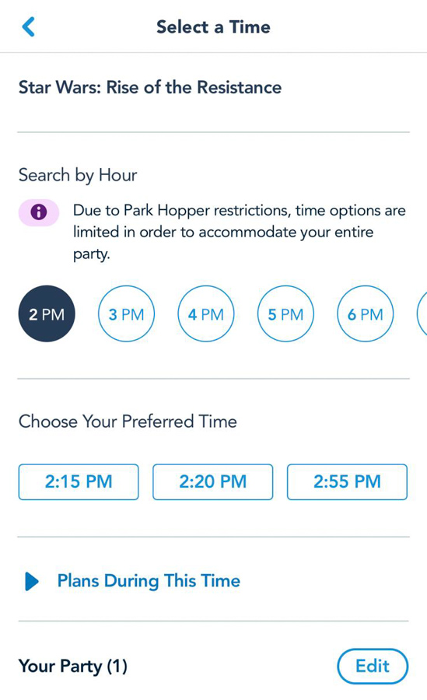Select the 4 PM hour circle
The height and width of the screenshot is (700, 427).
pyautogui.click(x=206, y=314)
